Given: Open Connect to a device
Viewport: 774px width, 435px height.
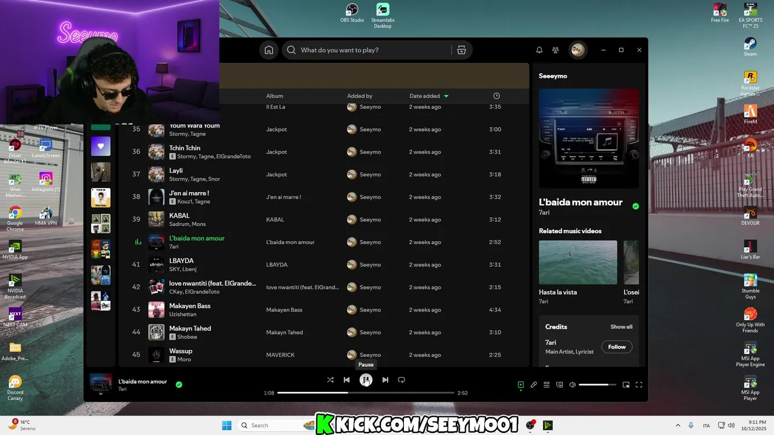Looking at the screenshot, I should click(559, 385).
